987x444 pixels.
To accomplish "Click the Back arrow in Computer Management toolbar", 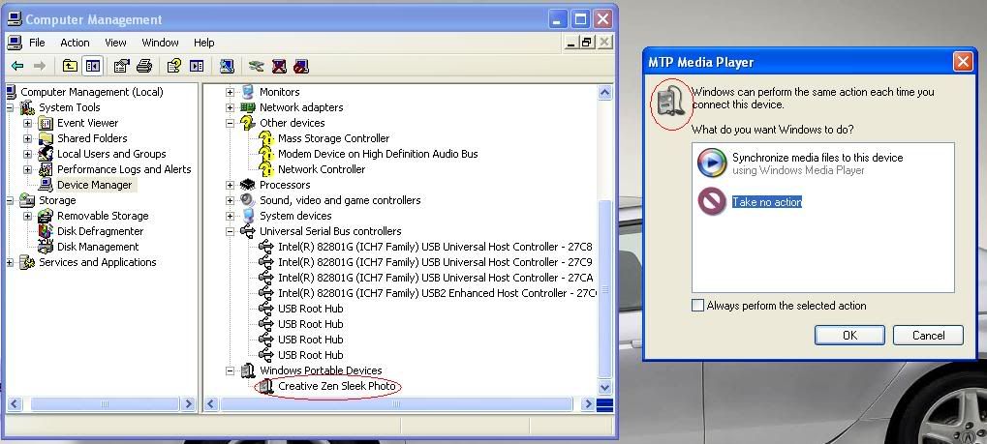I will (x=17, y=66).
